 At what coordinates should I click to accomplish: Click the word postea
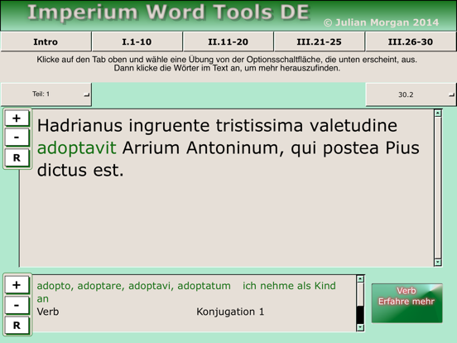(x=351, y=148)
